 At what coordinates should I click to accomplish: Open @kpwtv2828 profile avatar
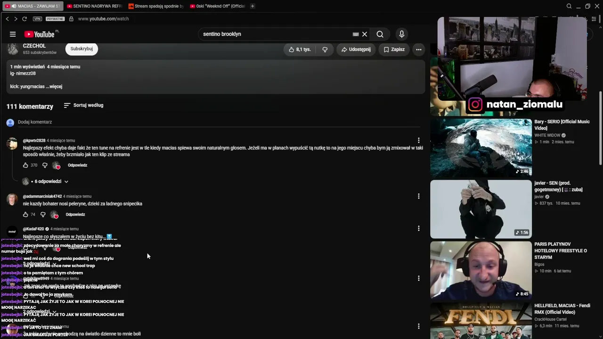[12, 144]
